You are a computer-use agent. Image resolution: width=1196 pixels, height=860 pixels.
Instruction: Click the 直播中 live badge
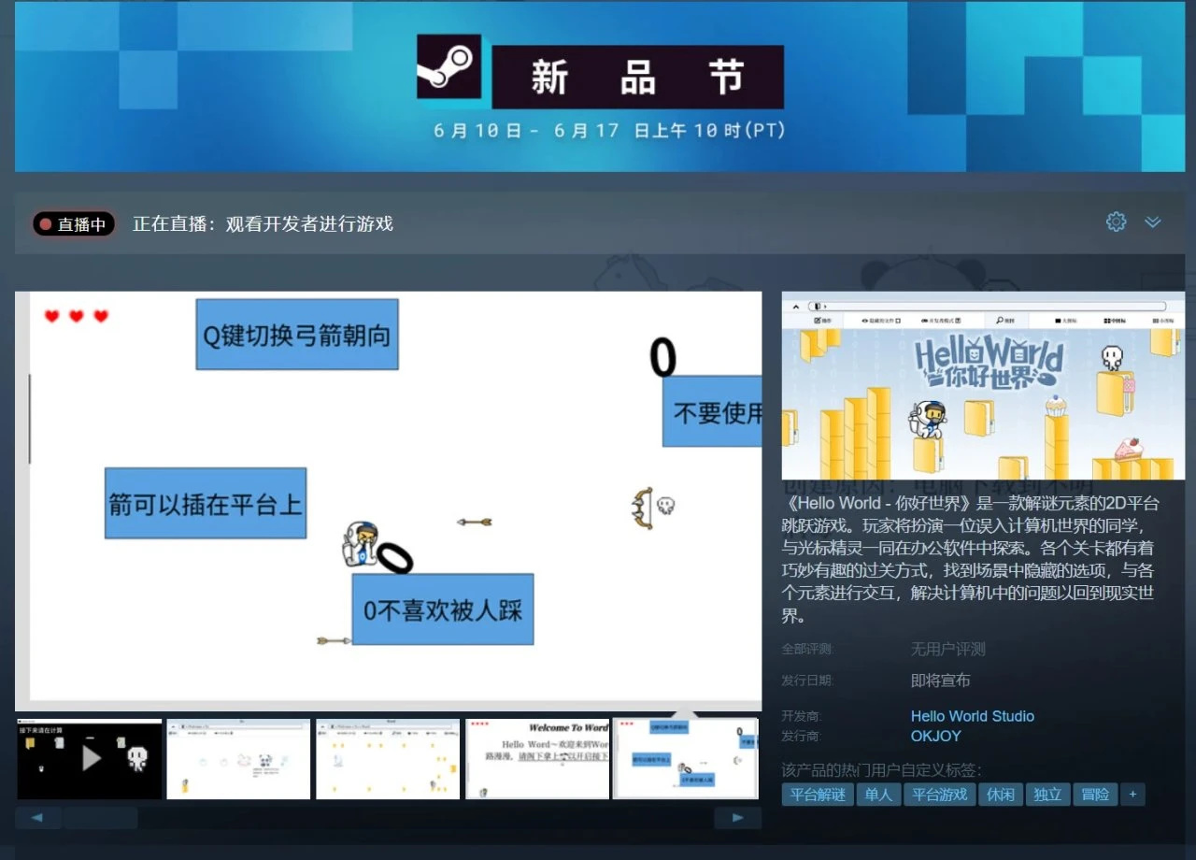73,224
